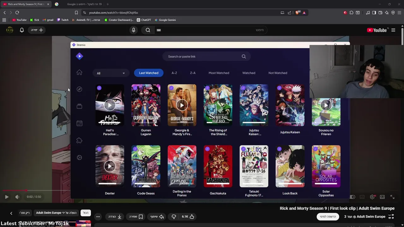Open the Stremio Board home icon
The height and width of the screenshot is (227, 404).
[79, 73]
